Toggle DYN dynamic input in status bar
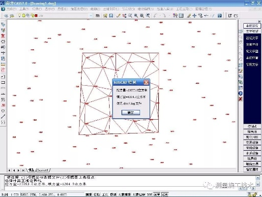The width and height of the screenshot is (262, 197). pyautogui.click(x=149, y=195)
